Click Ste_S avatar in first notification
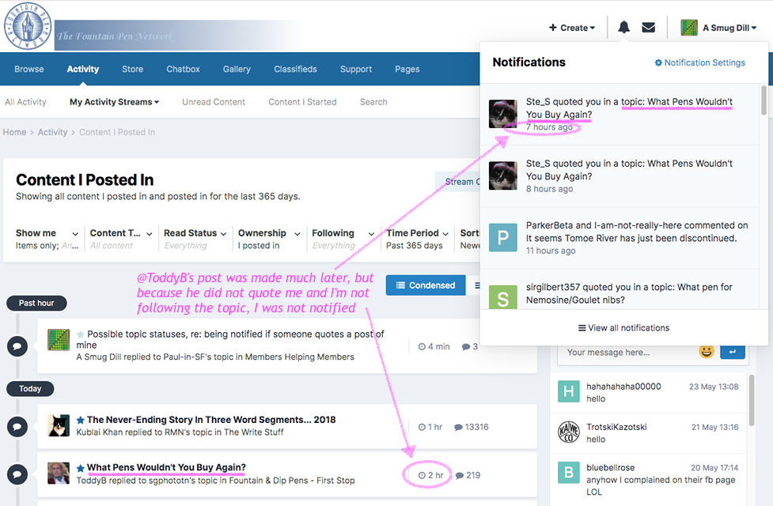Screen dimensions: 773x506 pyautogui.click(x=503, y=114)
